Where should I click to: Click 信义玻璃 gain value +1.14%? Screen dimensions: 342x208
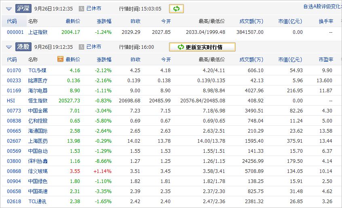pyautogui.click(x=103, y=171)
